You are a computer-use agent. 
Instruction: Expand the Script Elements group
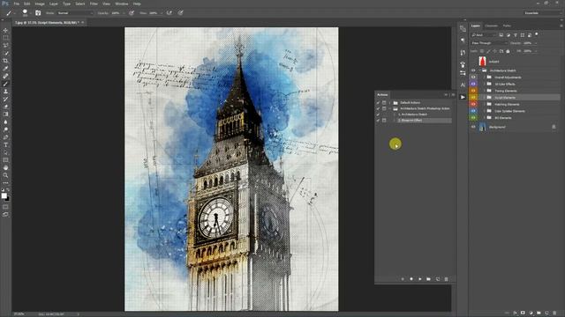pos(484,98)
